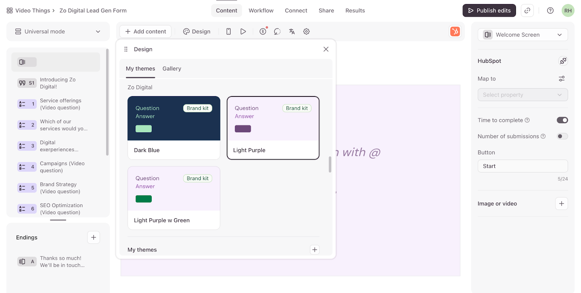581x293 pixels.
Task: Open the accessibility checker icon
Action: tap(263, 32)
